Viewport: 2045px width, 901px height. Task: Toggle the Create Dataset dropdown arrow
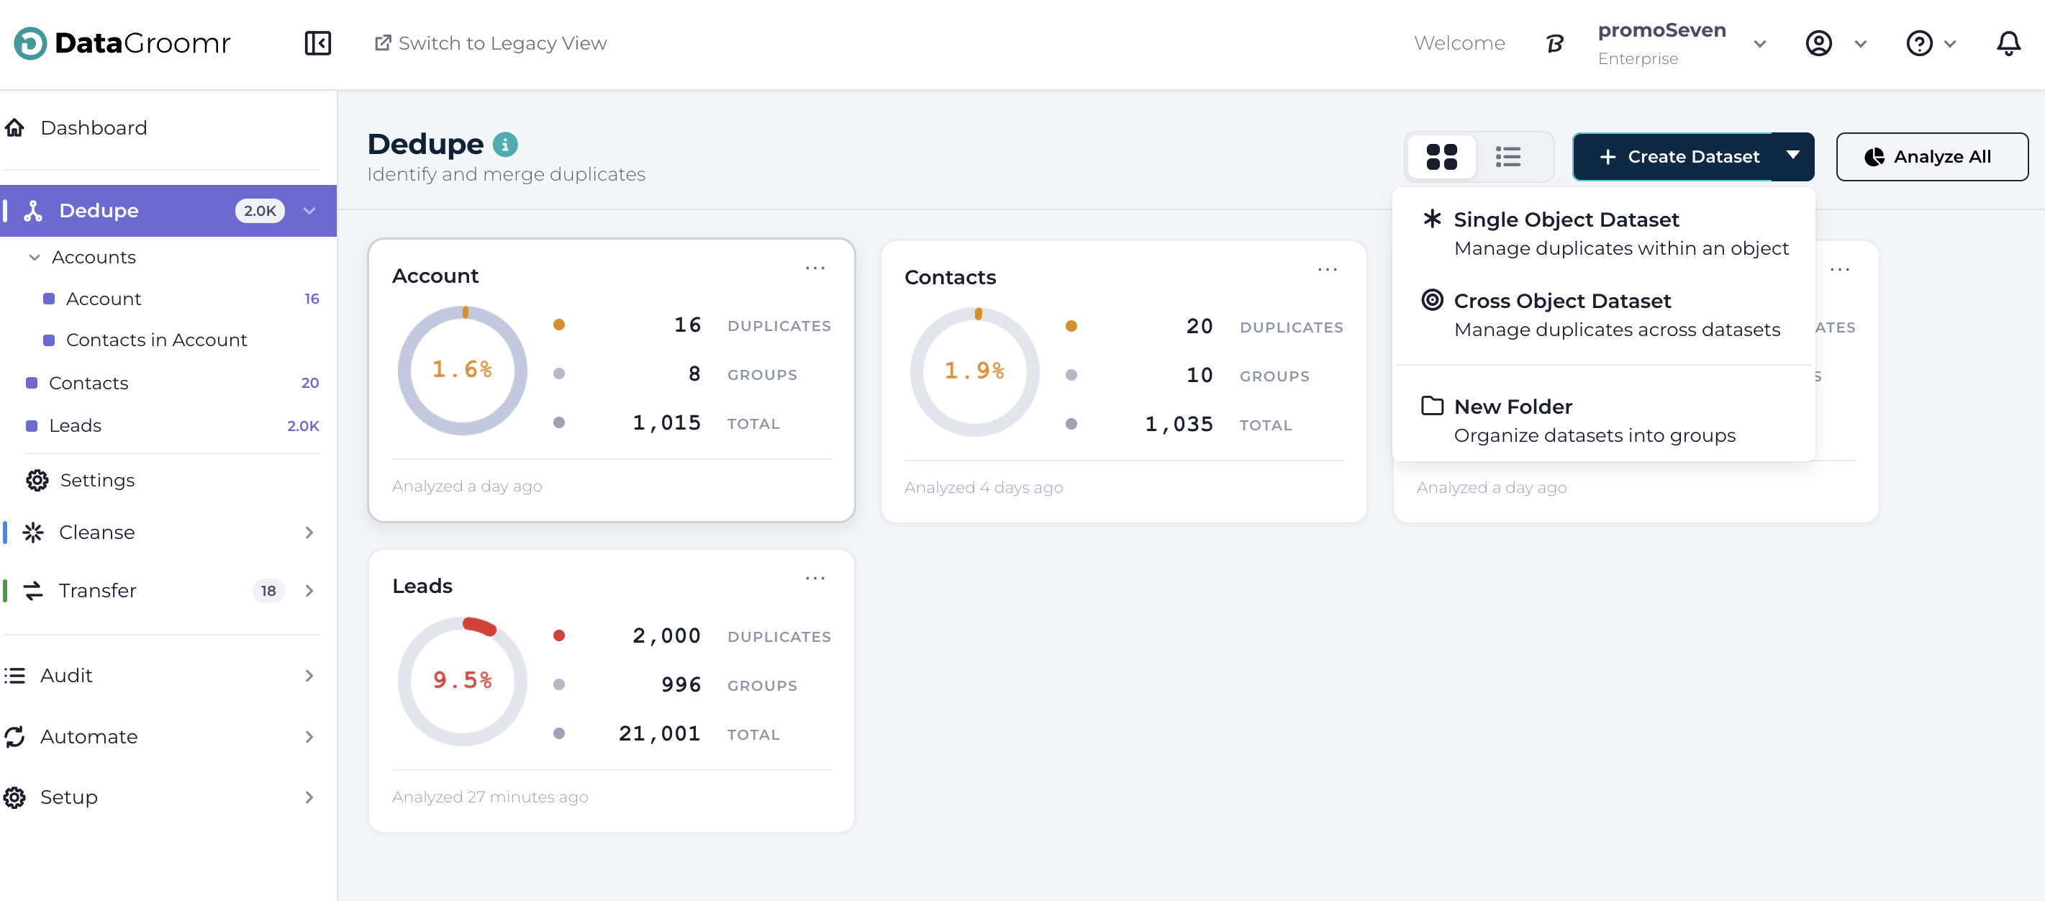pos(1792,156)
